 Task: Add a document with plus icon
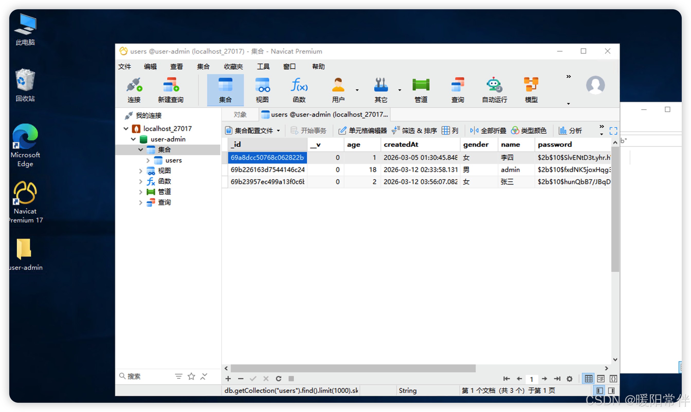[228, 378]
